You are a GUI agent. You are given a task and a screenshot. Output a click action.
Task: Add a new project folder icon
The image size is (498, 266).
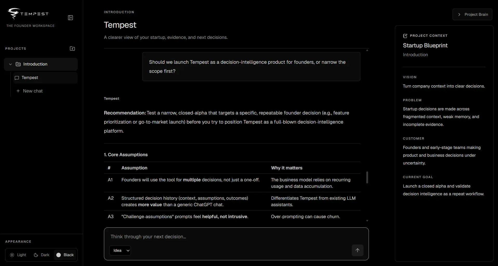coord(72,48)
